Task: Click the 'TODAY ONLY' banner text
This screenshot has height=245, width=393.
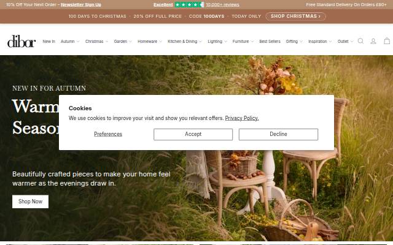Action: pyautogui.click(x=246, y=17)
